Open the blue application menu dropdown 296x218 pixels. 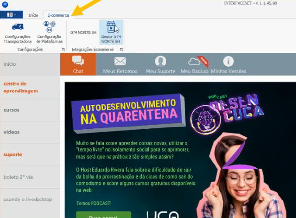click(11, 15)
